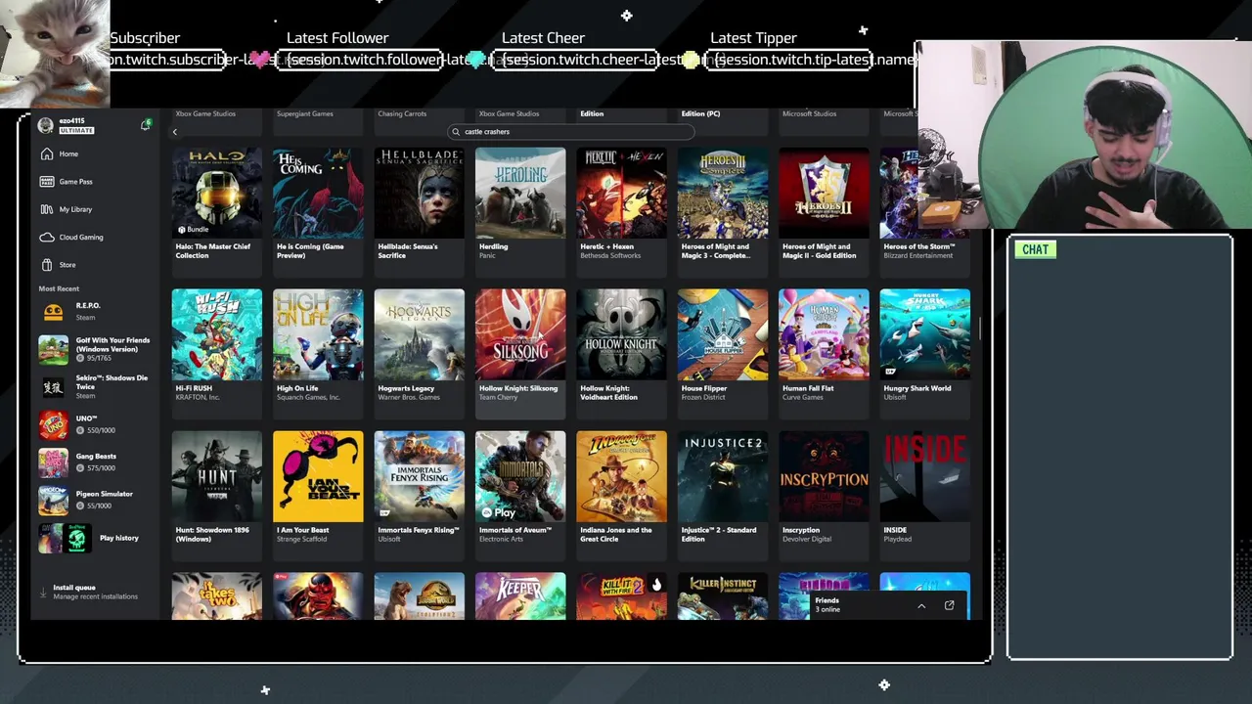
Task: Open Play history
Action: coord(94,538)
